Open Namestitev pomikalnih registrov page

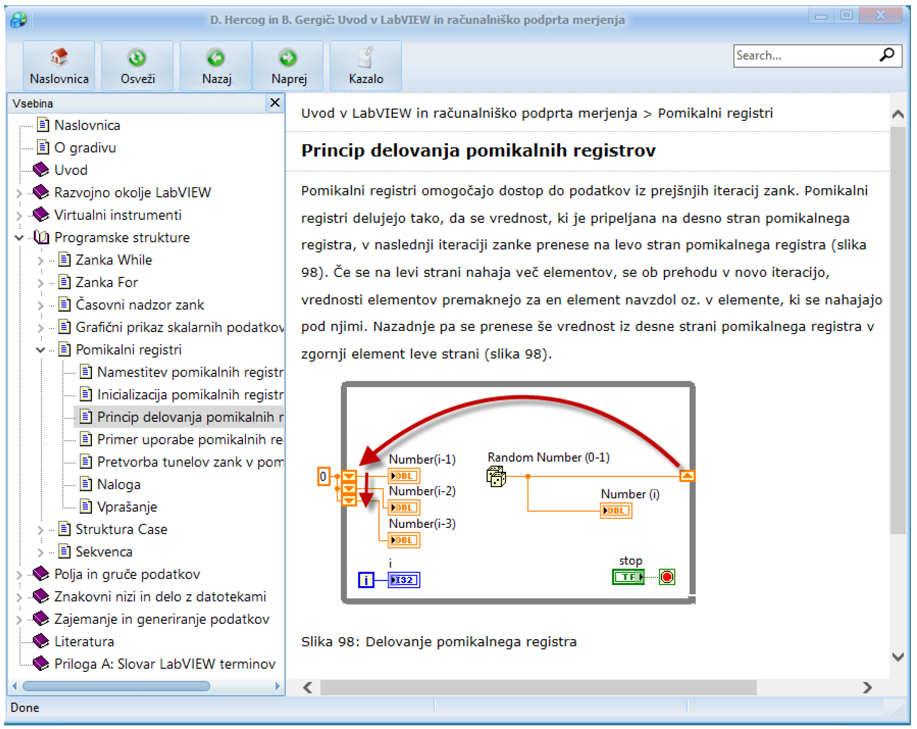pos(190,372)
